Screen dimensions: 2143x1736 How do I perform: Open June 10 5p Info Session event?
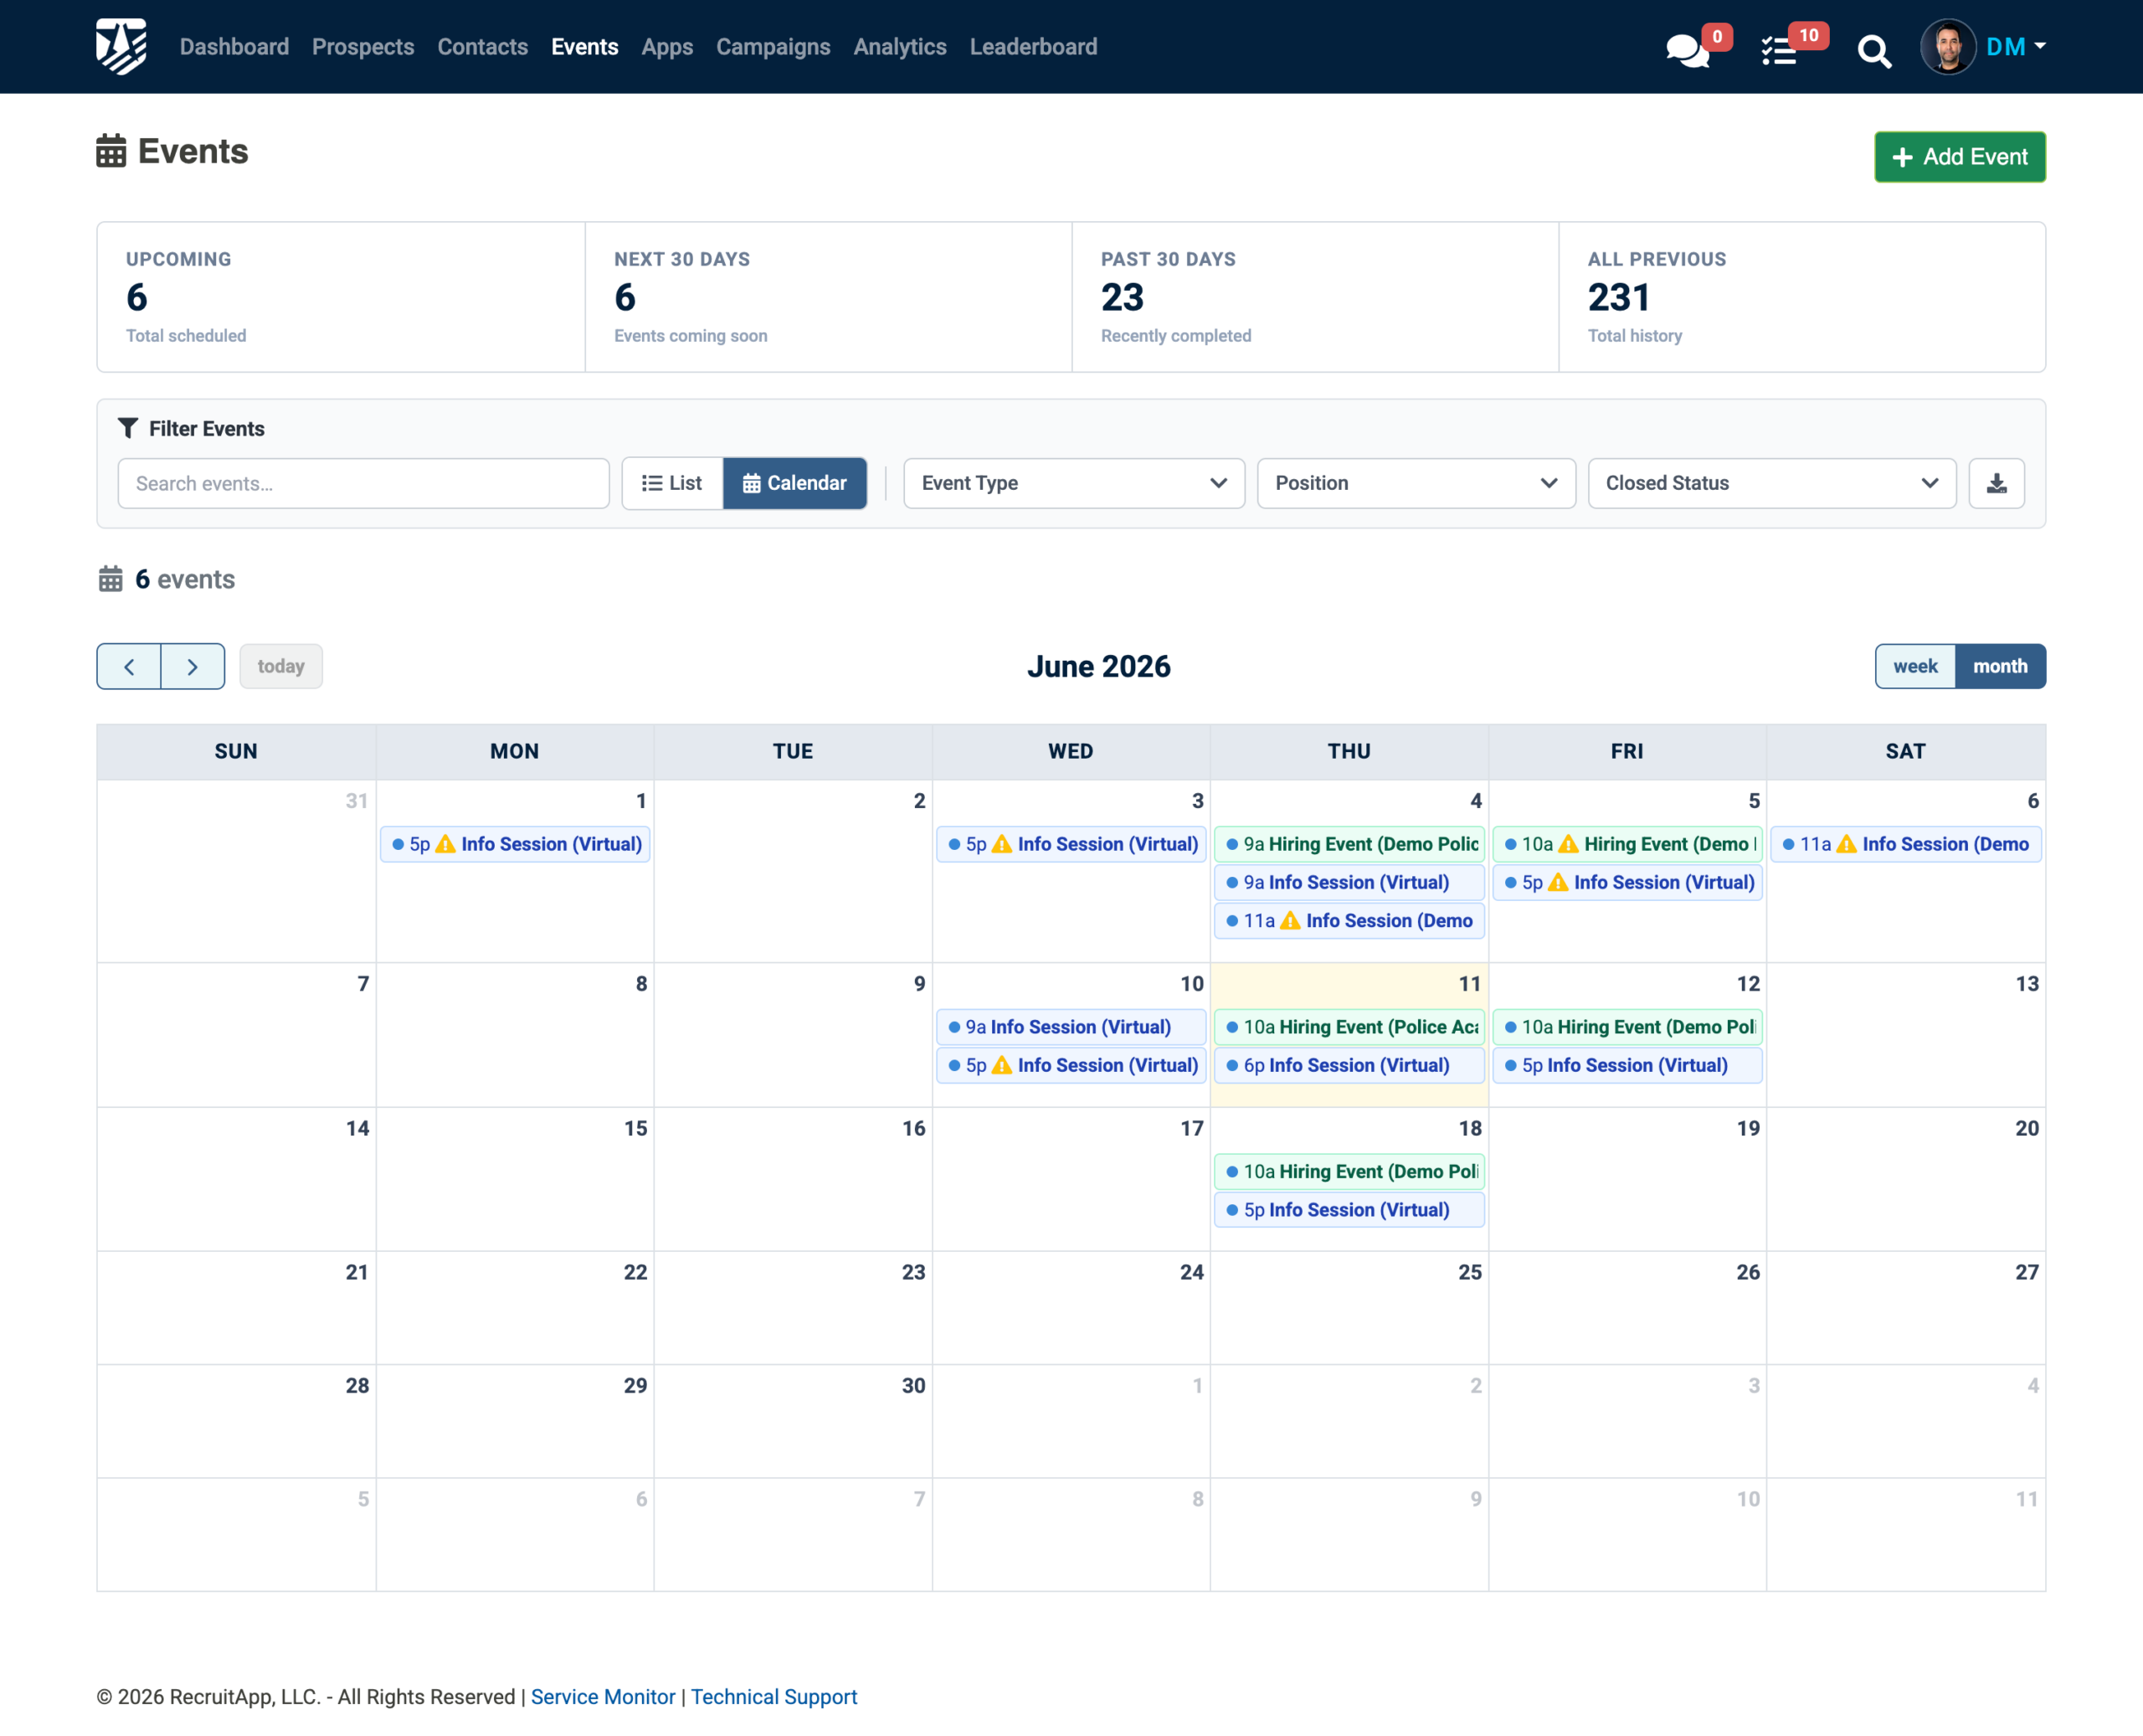[1071, 1065]
